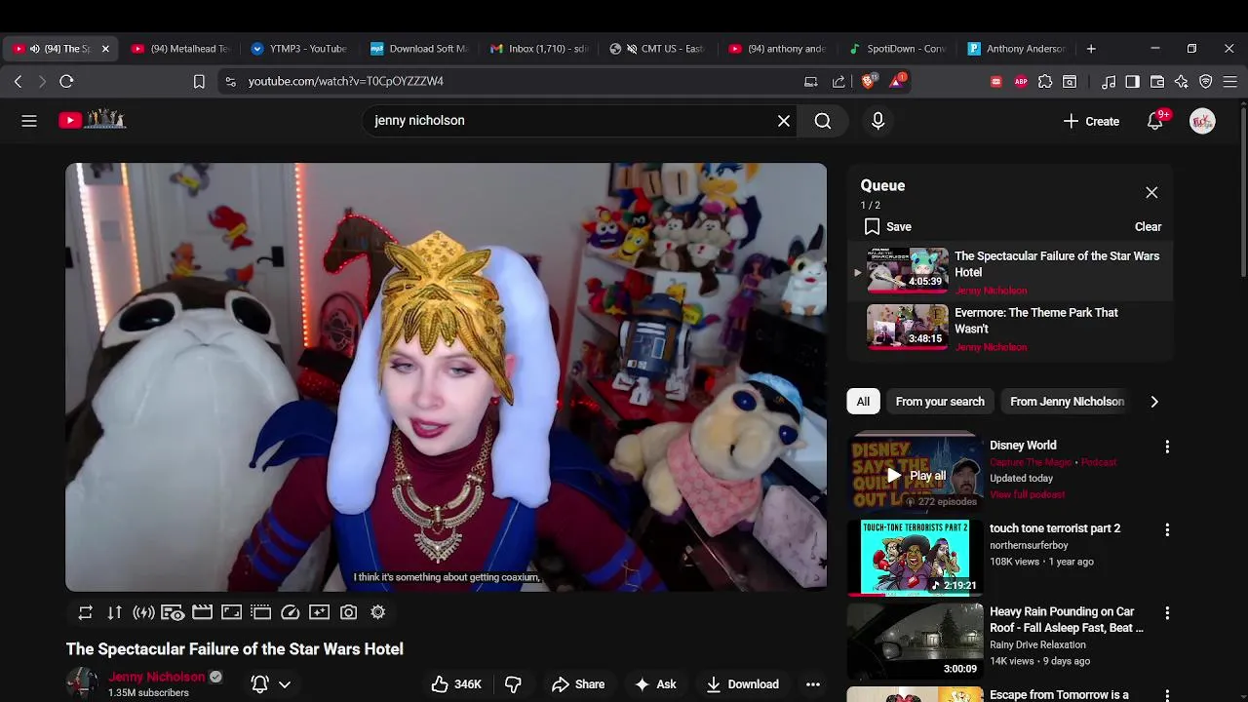Switch to the SpotiDown tab

(898, 49)
